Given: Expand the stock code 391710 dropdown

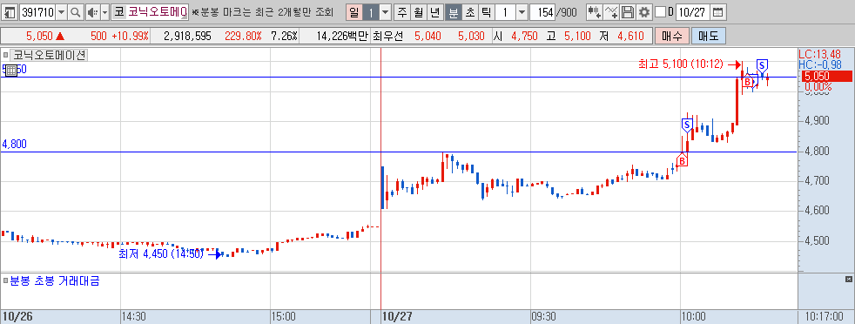Looking at the screenshot, I should [61, 11].
